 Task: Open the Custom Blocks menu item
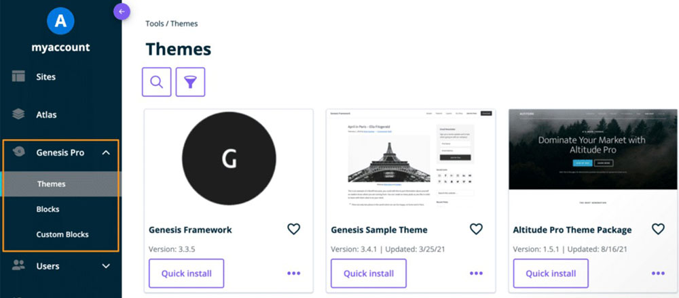point(62,234)
